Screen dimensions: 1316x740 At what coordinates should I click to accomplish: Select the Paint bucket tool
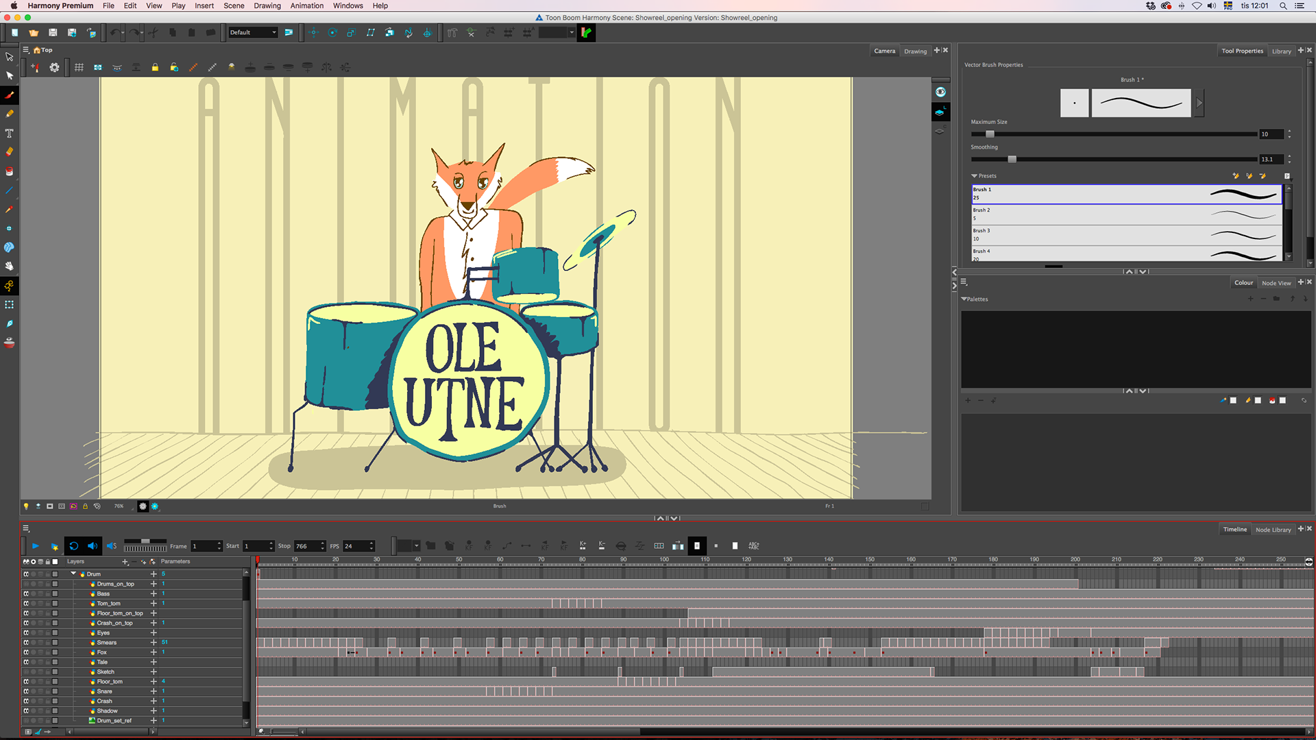pos(10,171)
